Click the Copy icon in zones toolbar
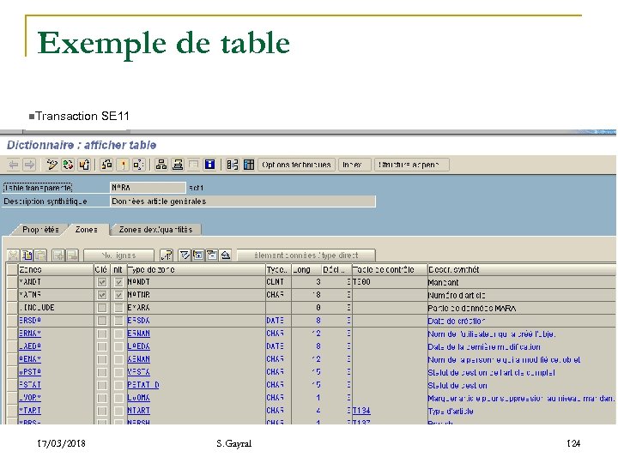 click(x=27, y=256)
